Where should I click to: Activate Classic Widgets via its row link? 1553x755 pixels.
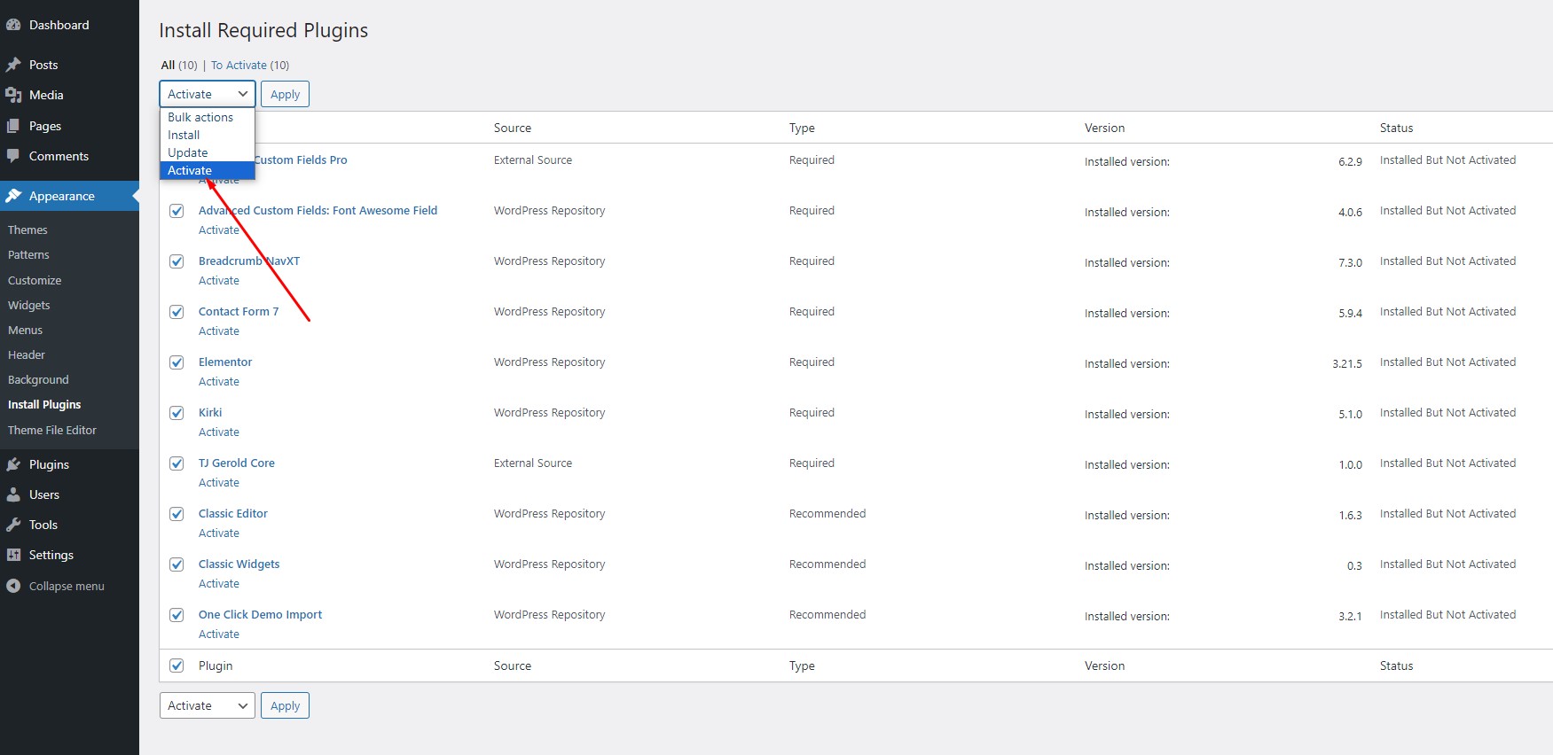point(219,583)
